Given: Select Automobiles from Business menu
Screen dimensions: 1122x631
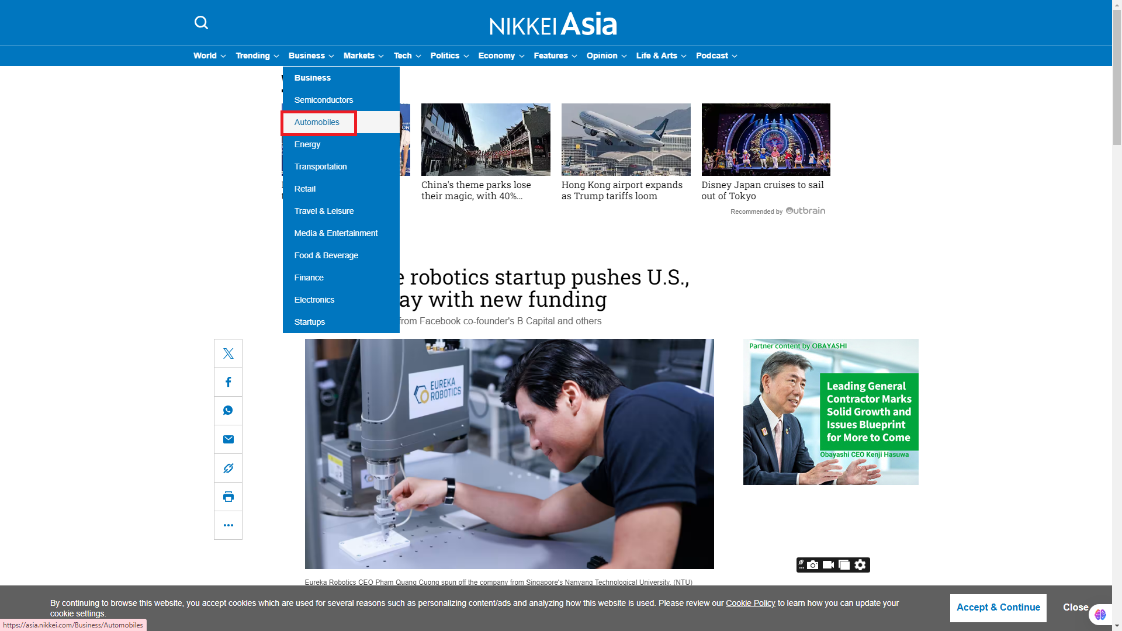Looking at the screenshot, I should (317, 122).
